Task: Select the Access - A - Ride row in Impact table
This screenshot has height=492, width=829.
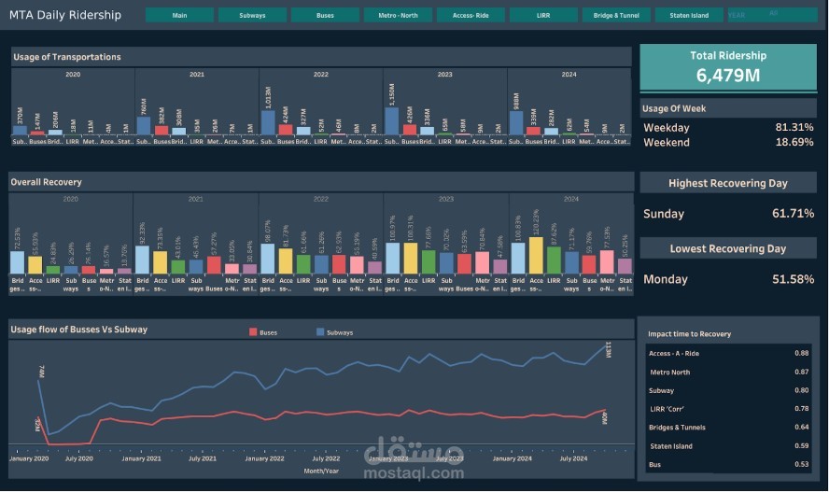Action: pos(728,353)
